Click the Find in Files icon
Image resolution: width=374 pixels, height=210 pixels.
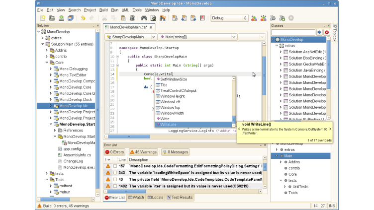pos(153,18)
